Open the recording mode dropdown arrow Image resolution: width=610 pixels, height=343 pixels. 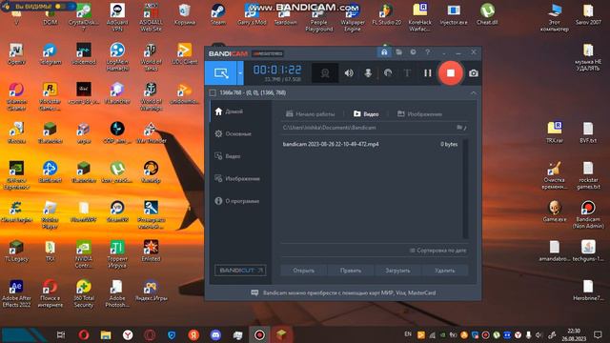240,72
